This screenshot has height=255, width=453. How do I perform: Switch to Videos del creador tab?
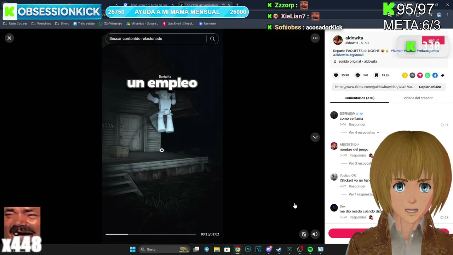[418, 98]
